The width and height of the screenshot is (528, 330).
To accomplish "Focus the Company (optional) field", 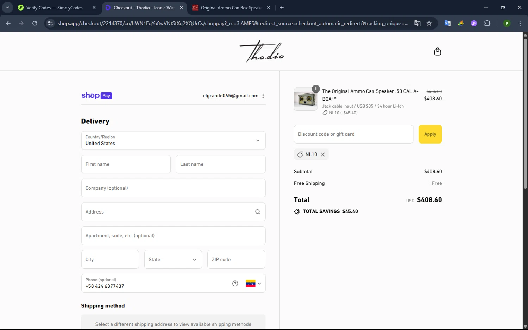I will 173,188.
